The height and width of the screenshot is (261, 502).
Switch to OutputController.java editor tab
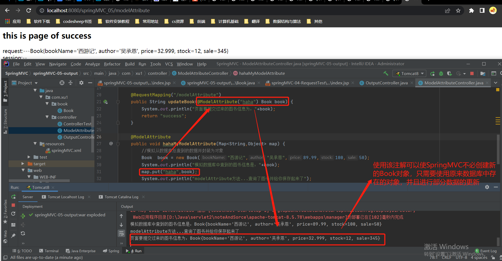[x=387, y=83]
